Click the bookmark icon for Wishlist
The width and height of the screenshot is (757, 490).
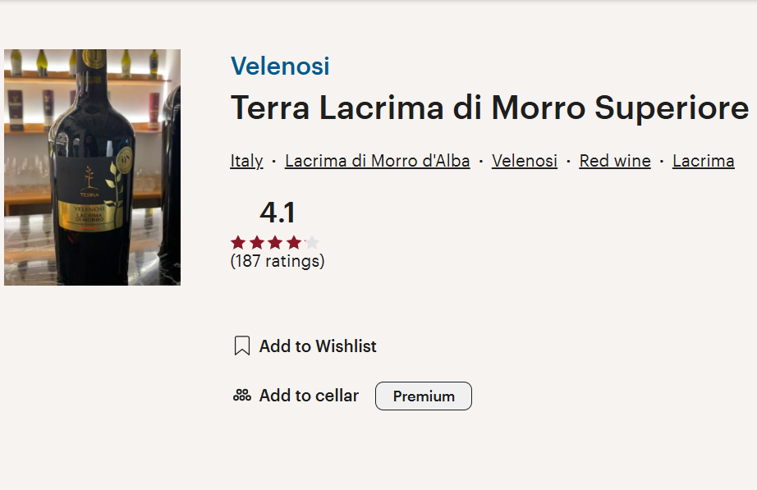tap(242, 346)
